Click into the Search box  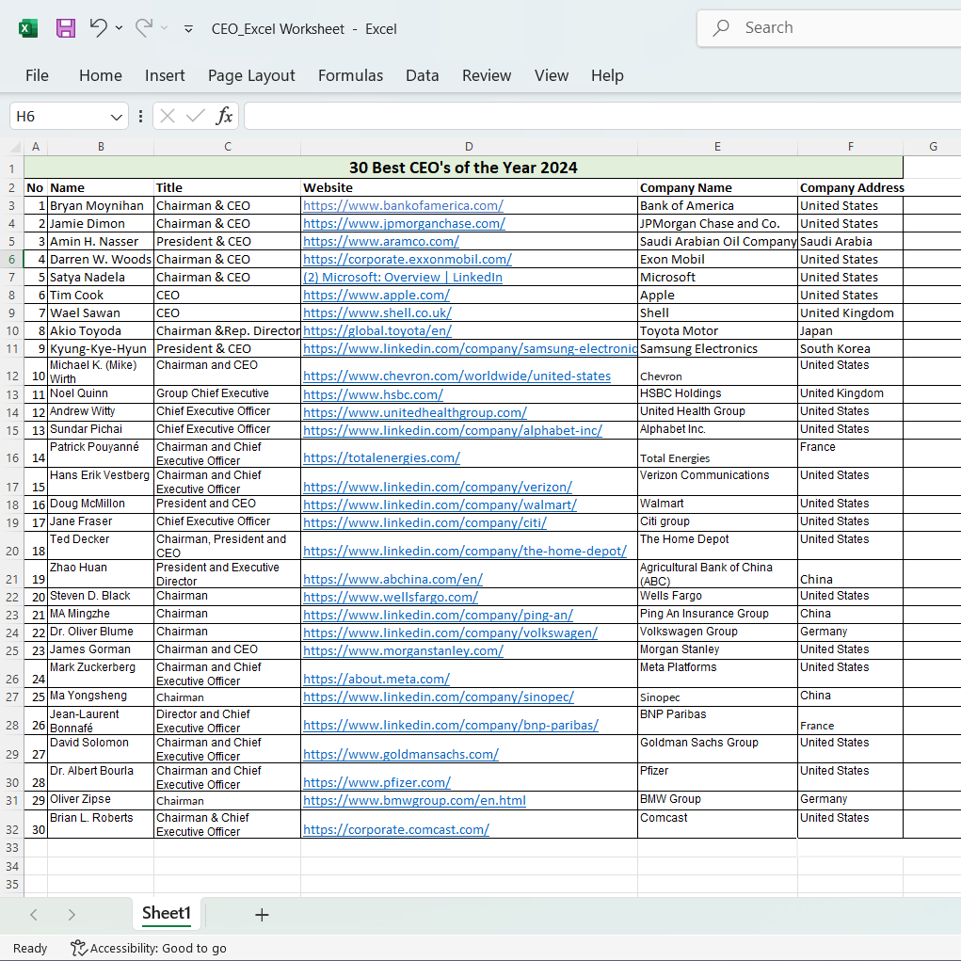(x=828, y=27)
